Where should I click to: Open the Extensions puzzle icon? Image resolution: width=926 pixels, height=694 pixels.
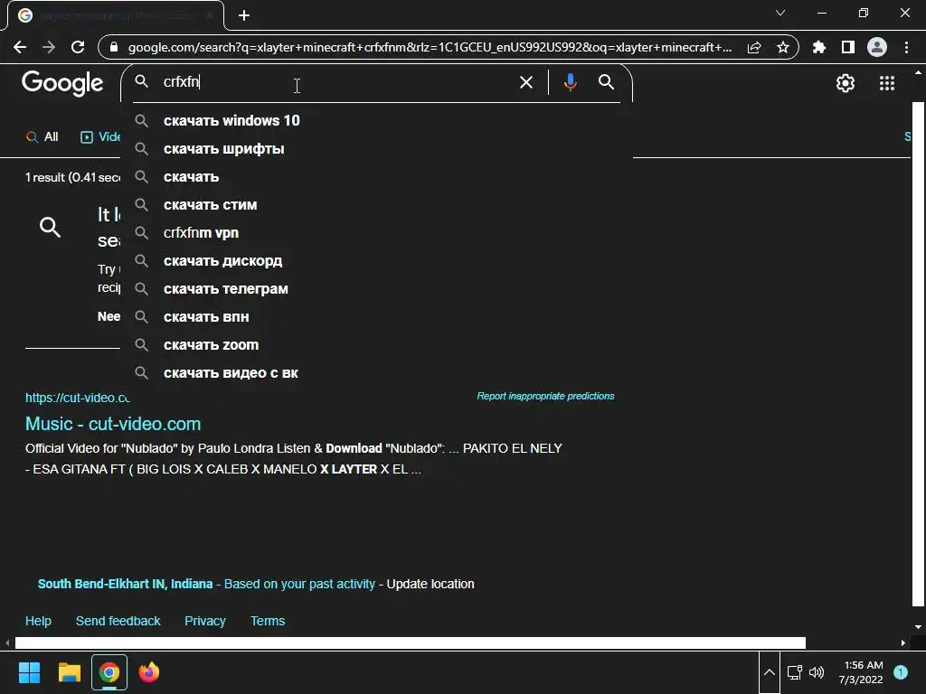[818, 47]
